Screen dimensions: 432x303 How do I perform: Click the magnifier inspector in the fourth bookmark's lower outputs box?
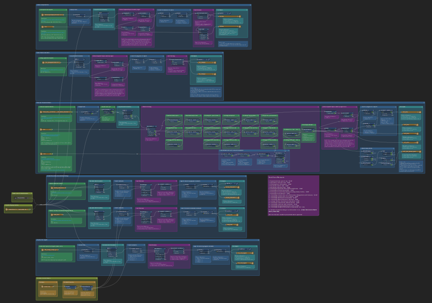click(x=237, y=211)
